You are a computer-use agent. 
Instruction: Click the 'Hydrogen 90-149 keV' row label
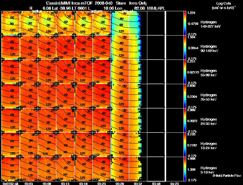209,49
